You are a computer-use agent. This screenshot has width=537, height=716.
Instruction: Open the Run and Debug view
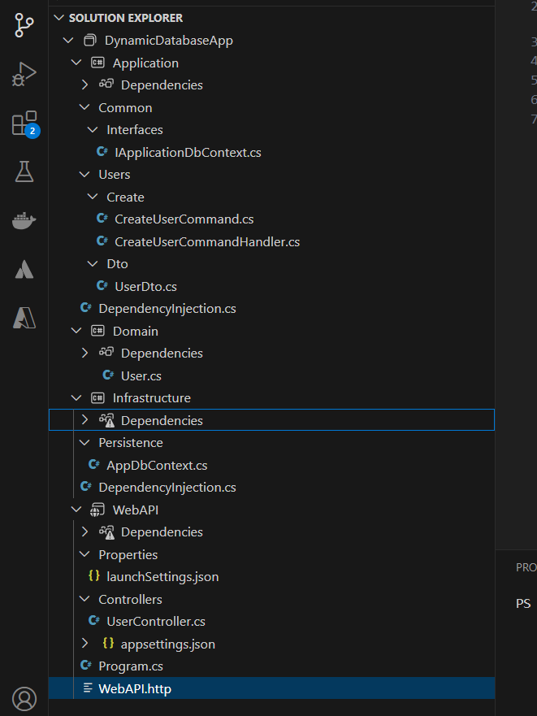pyautogui.click(x=24, y=73)
